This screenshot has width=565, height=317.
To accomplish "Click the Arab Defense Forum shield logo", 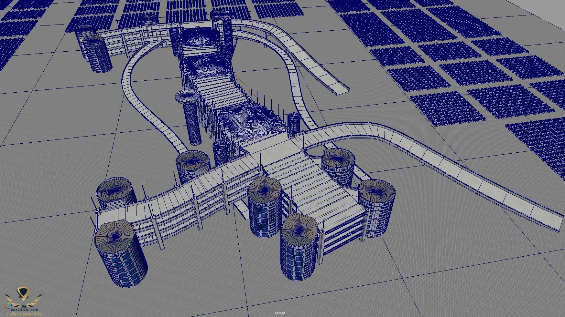I will point(24,294).
